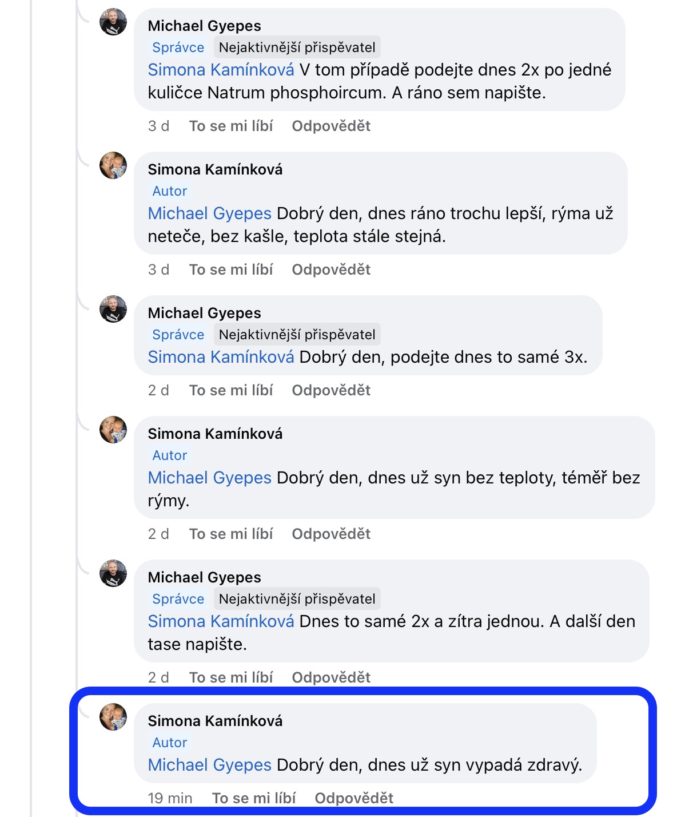
Task: Reply to the "syn vypadá zdravý" comment
Action: [x=354, y=798]
